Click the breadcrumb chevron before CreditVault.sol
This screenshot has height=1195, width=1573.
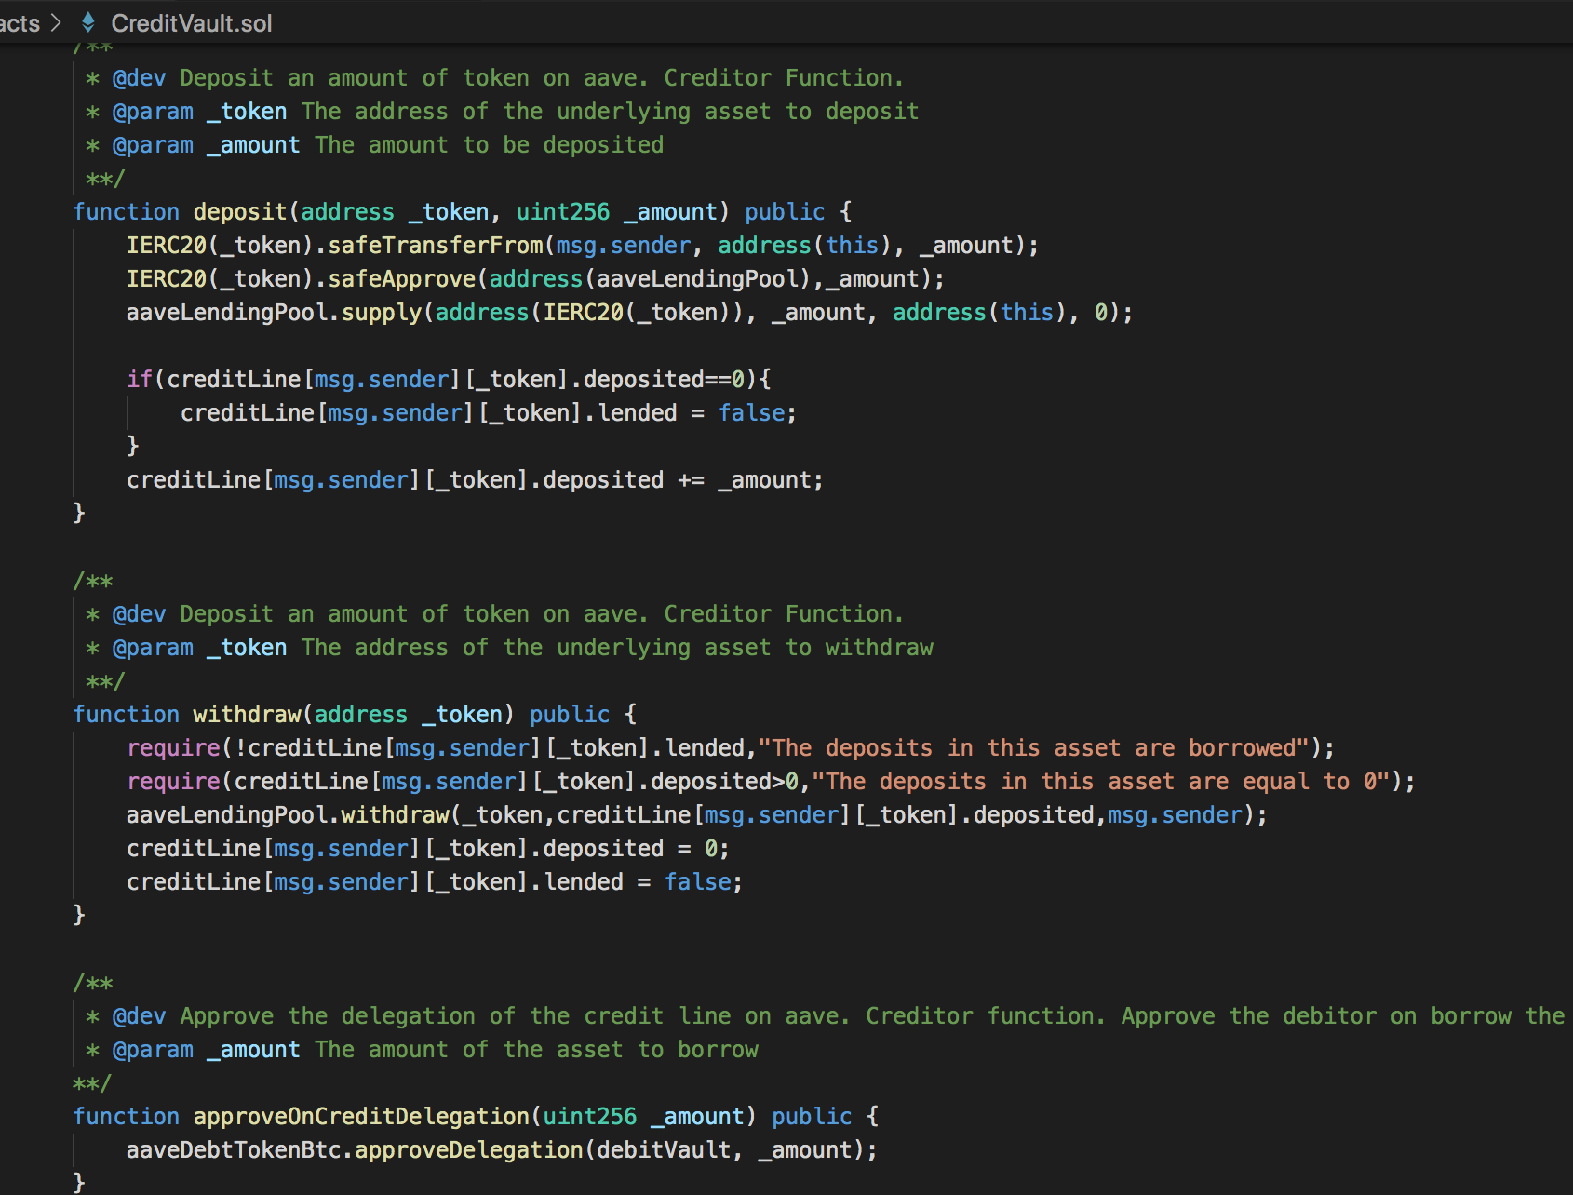(x=56, y=22)
